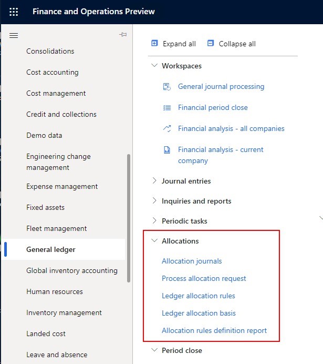Toggle the hamburger navigation menu icon

[14, 35]
